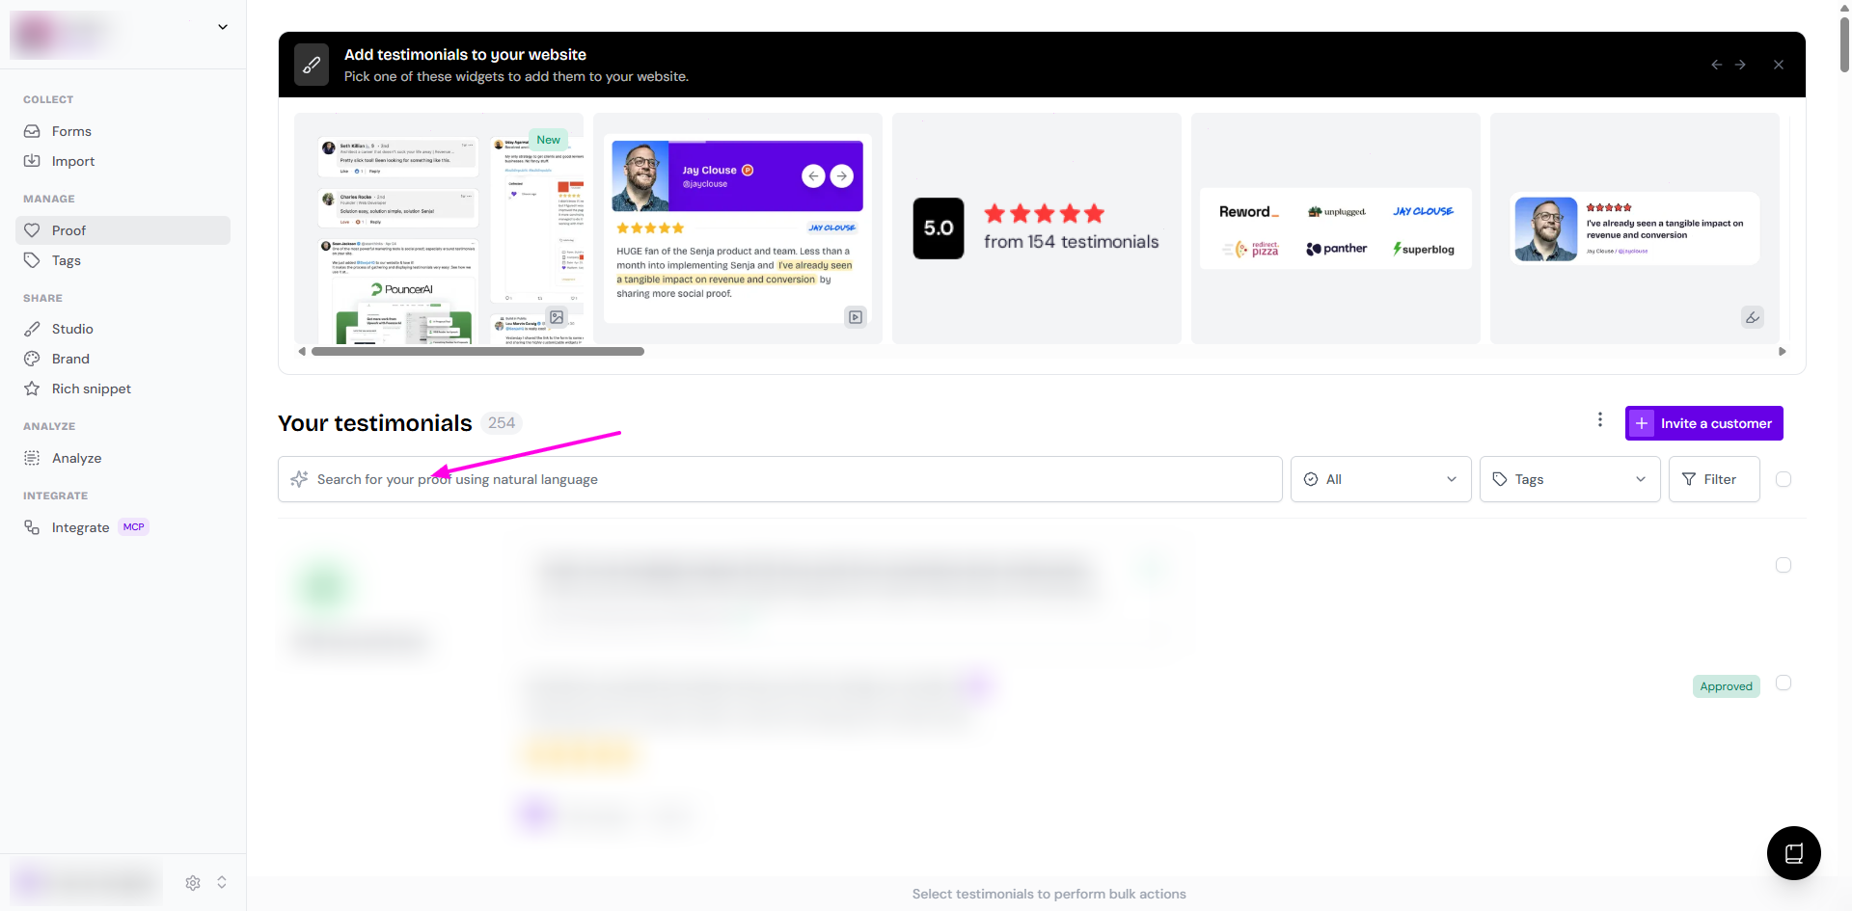Open Forms in the sidebar

71,131
